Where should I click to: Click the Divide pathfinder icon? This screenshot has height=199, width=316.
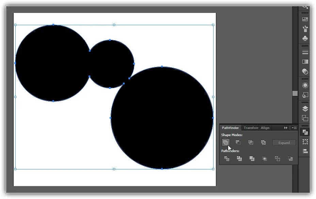(227, 159)
